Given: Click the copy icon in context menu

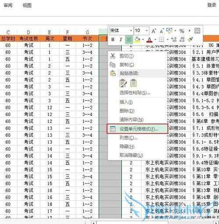Looking at the screenshot, I should (x=113, y=65).
